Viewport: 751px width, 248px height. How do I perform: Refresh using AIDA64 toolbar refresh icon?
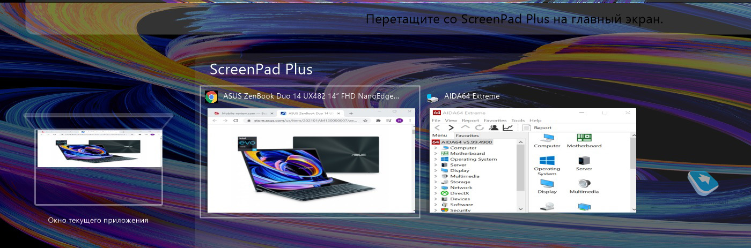click(479, 127)
